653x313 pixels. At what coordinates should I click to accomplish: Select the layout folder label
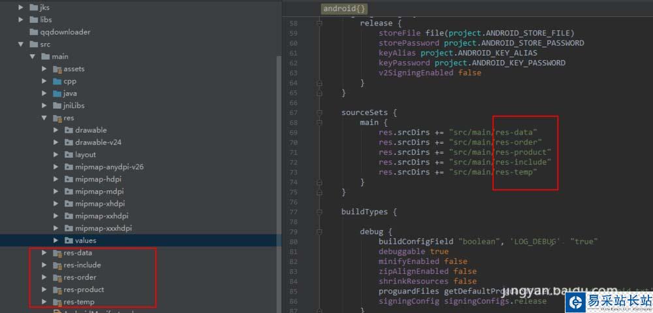click(86, 155)
